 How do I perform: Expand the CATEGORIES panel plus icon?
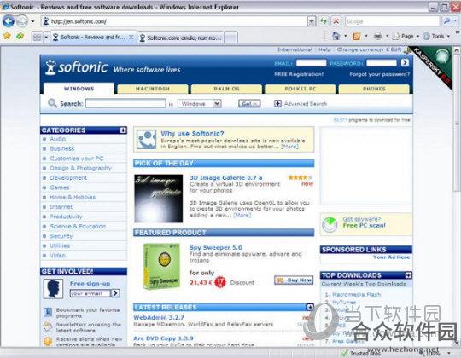[x=123, y=130]
